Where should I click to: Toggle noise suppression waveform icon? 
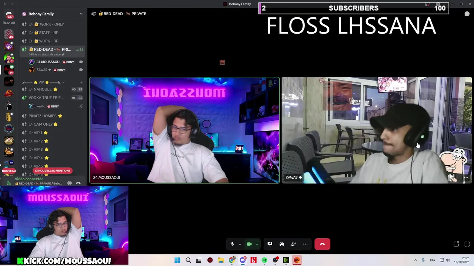point(69,183)
